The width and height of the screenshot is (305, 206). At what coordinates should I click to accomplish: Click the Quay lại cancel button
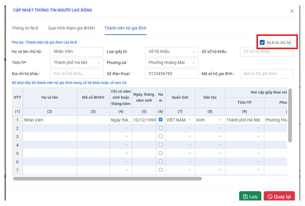[279, 197]
